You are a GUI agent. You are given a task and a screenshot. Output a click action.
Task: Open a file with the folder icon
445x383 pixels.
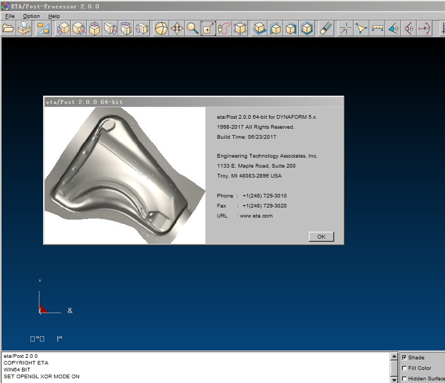pos(8,28)
